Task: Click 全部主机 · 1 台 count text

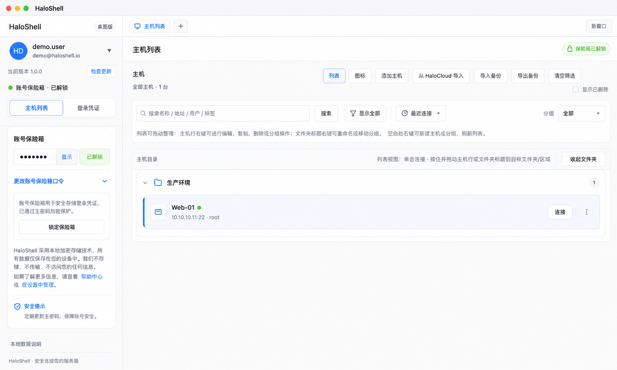Action: point(150,87)
